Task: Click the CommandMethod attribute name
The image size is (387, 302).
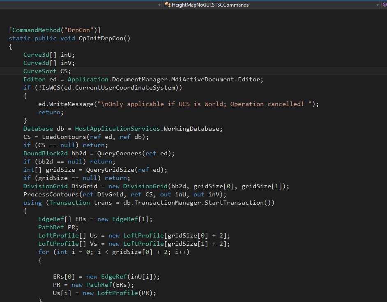Action: (36, 30)
